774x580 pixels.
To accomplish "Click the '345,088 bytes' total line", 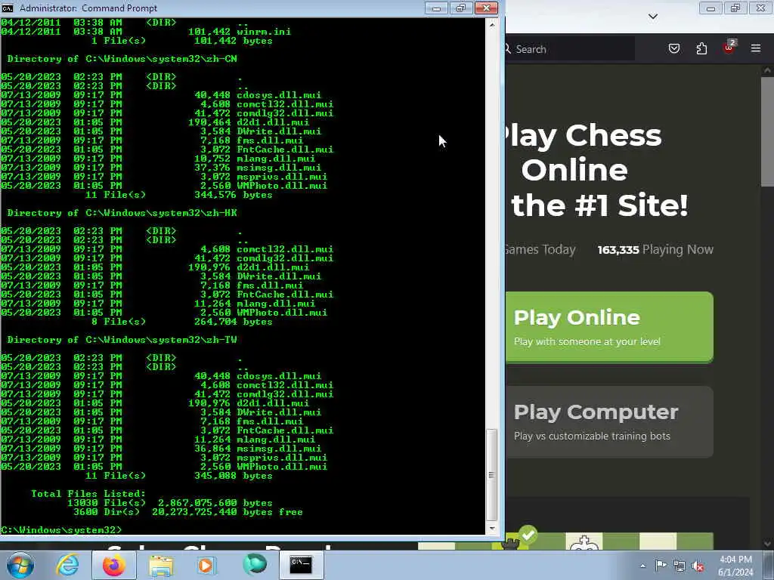I will tap(178, 476).
